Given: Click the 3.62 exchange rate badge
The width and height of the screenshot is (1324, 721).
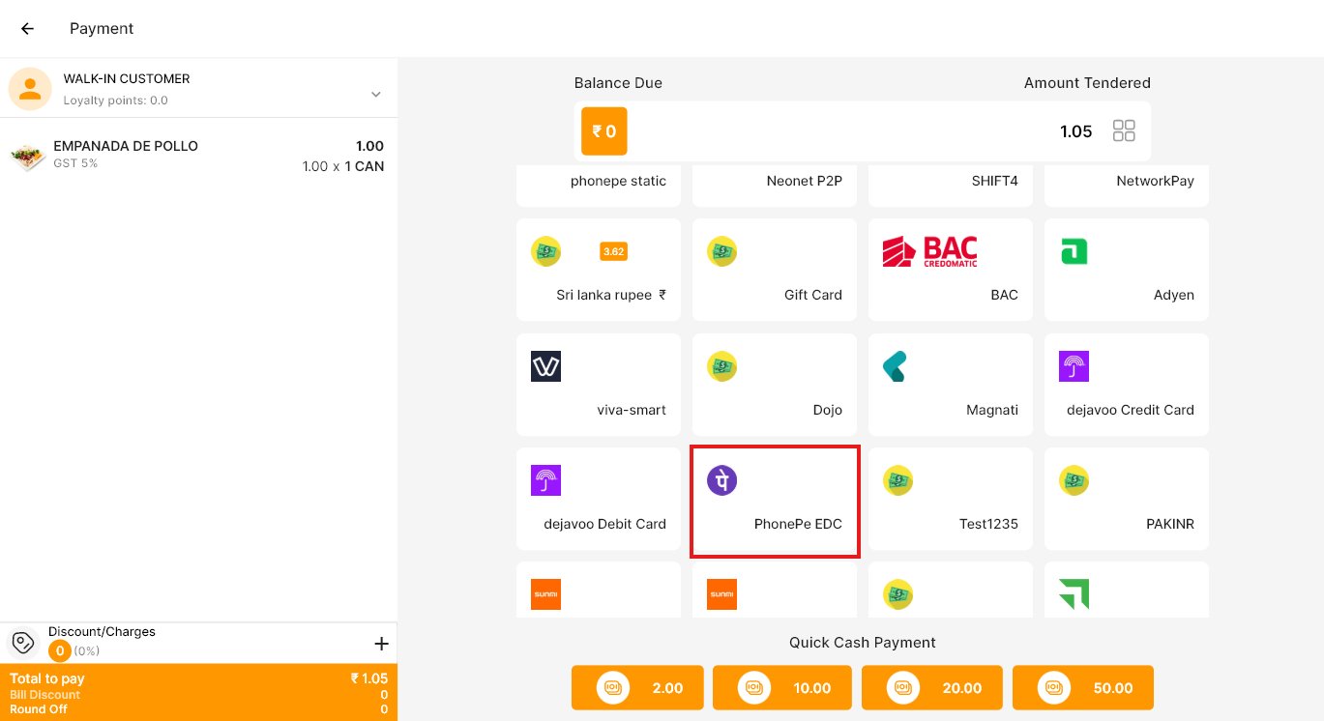Looking at the screenshot, I should [613, 251].
